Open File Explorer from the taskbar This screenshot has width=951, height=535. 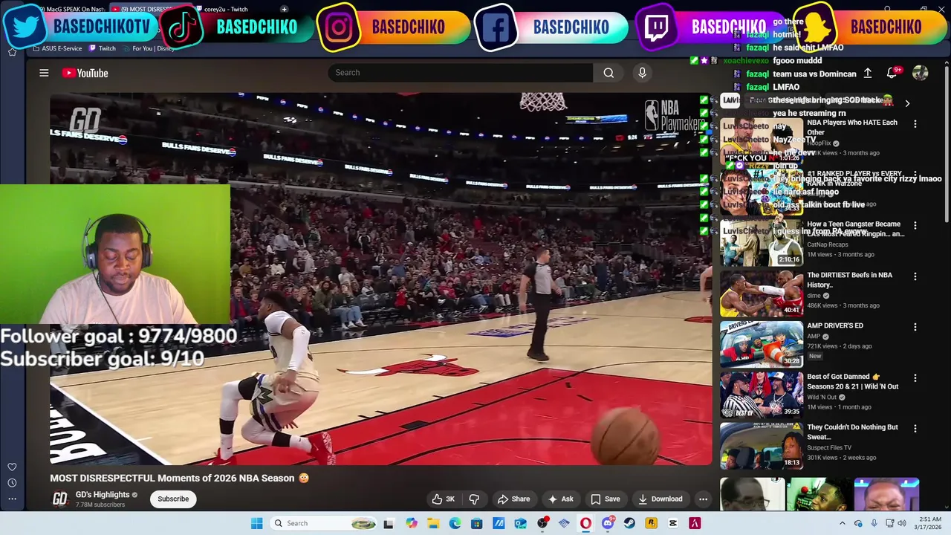pos(433,523)
